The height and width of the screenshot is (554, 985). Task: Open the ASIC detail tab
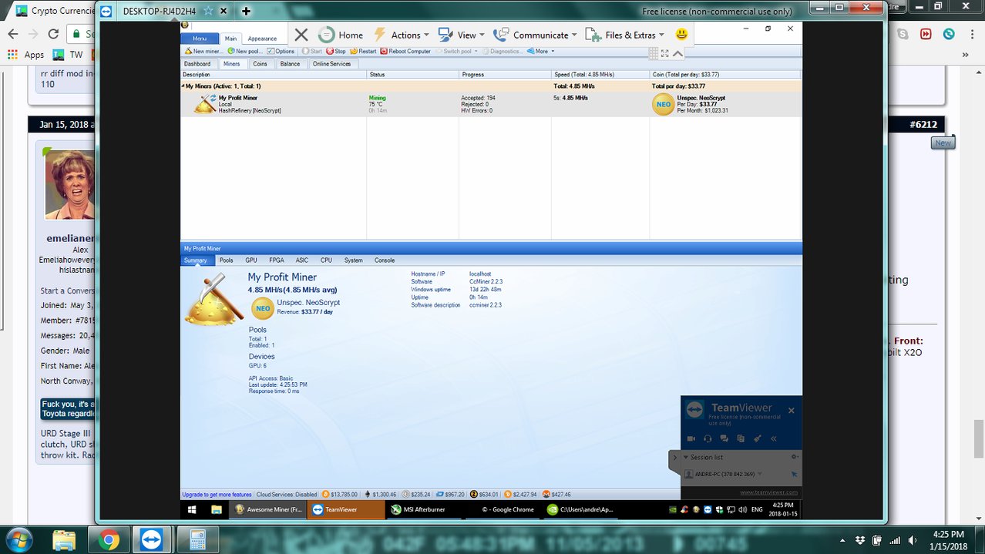pyautogui.click(x=302, y=260)
